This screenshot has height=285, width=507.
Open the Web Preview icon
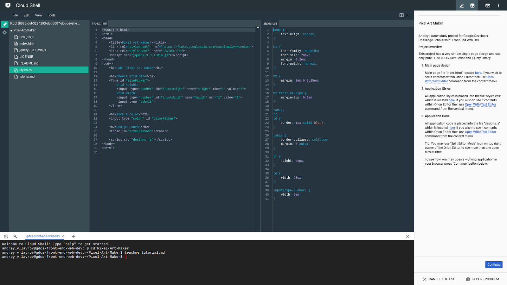pos(487,5)
